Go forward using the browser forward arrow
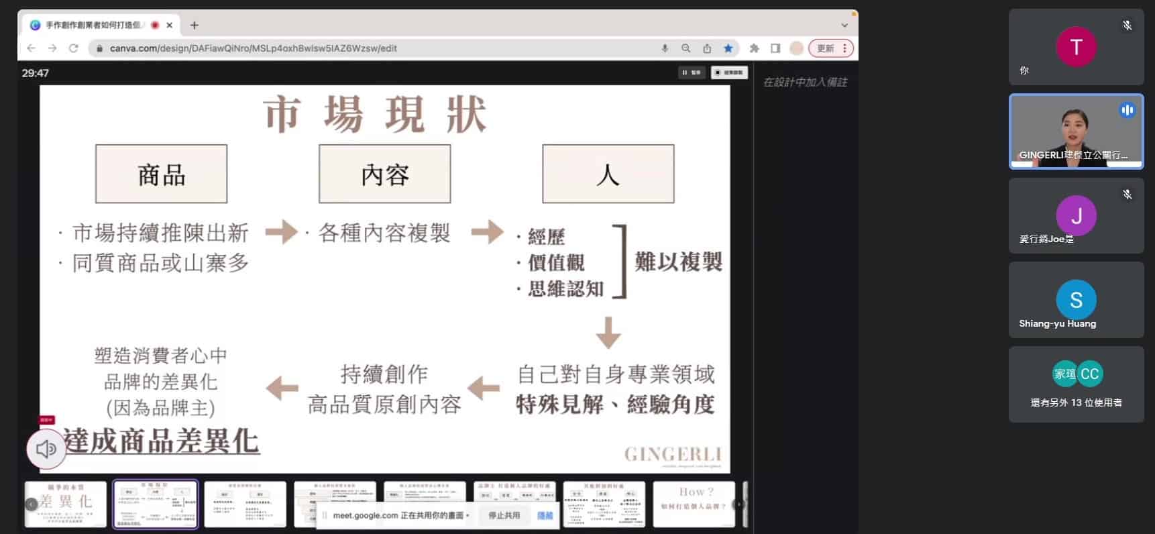This screenshot has height=534, width=1155. pyautogui.click(x=52, y=48)
